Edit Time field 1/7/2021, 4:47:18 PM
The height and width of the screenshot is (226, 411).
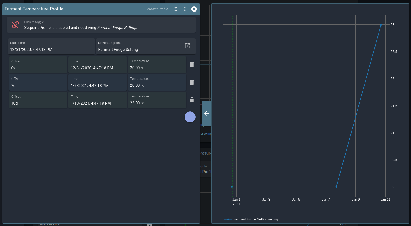98,82
